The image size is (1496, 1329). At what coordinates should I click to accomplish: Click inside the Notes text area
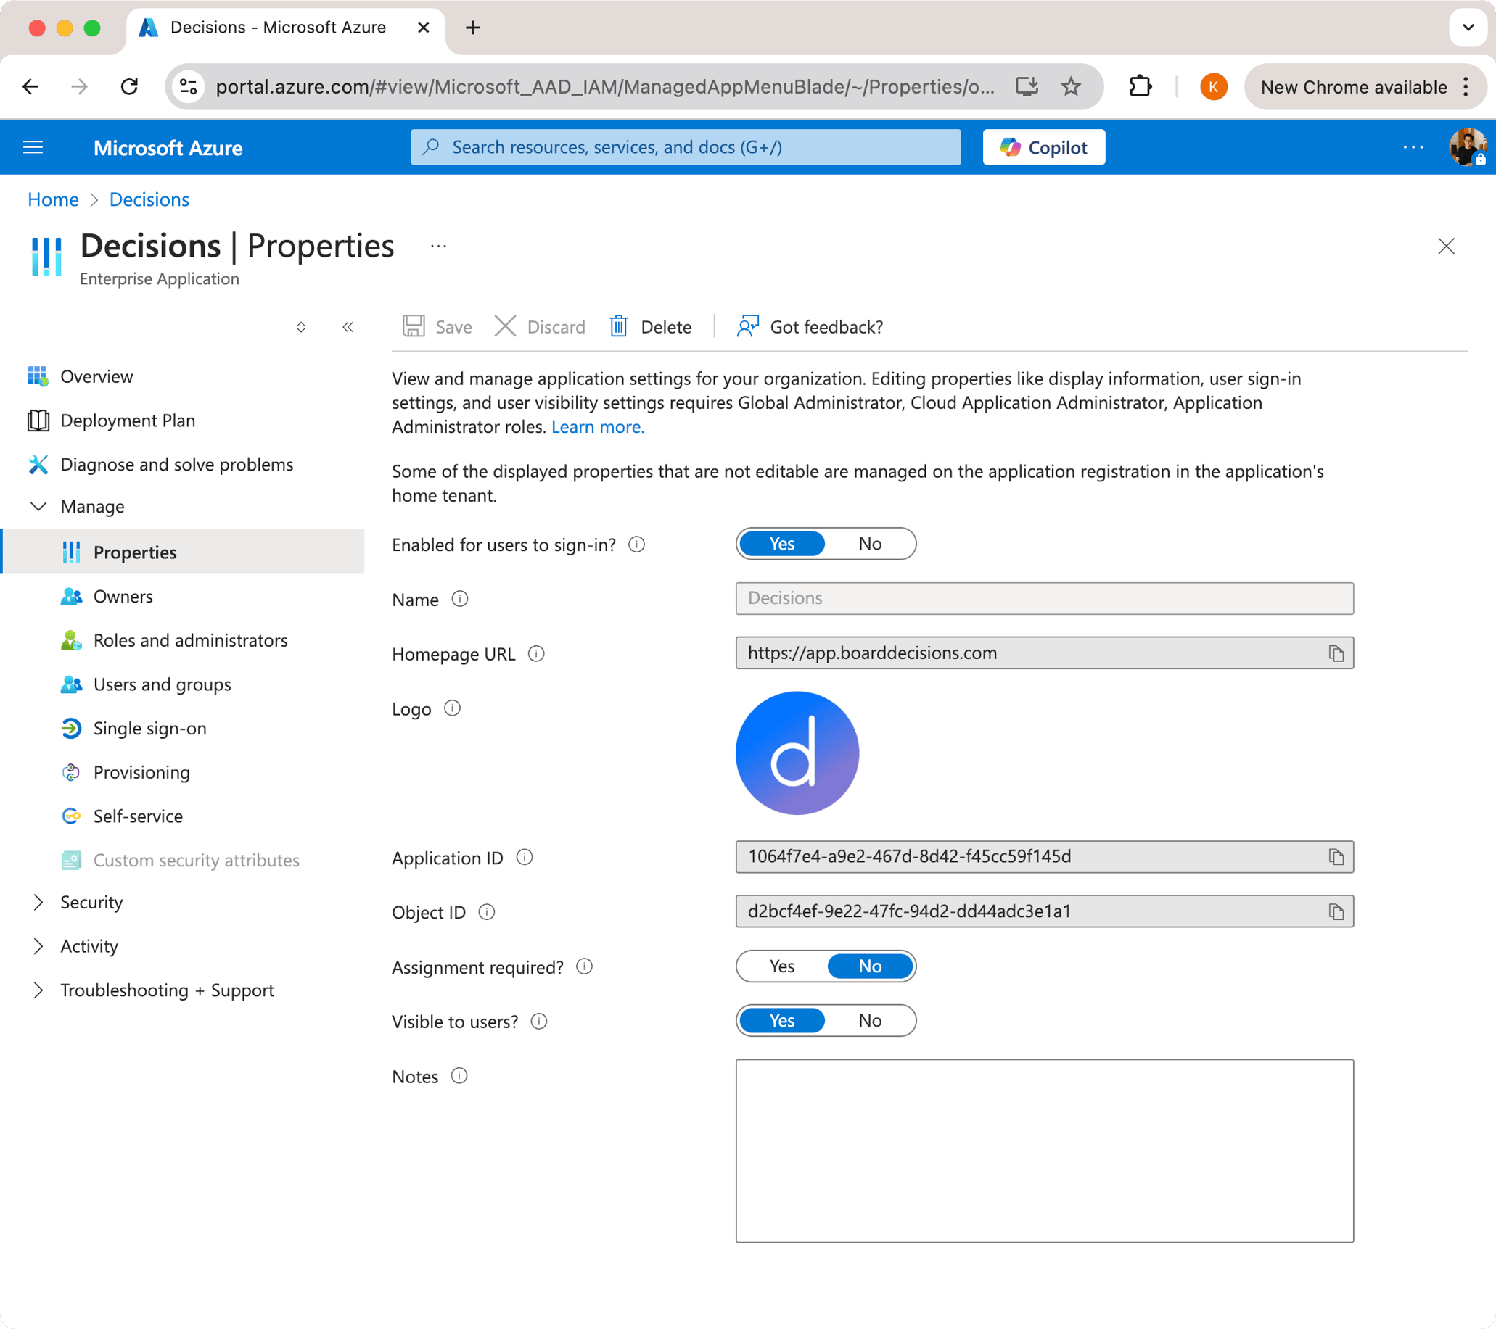[x=1044, y=1150]
